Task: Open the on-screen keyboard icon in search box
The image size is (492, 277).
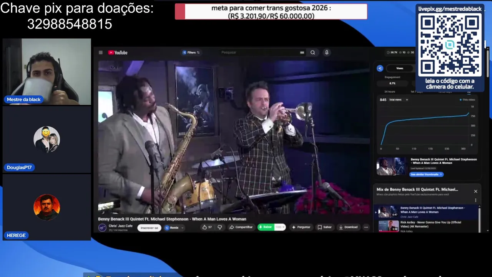Action: pyautogui.click(x=302, y=53)
